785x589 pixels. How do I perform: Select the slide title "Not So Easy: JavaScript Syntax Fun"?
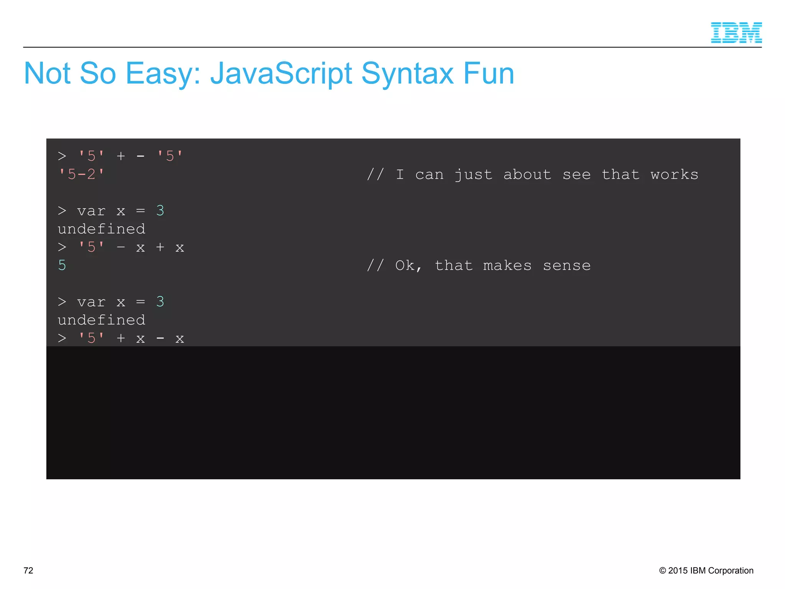[269, 73]
